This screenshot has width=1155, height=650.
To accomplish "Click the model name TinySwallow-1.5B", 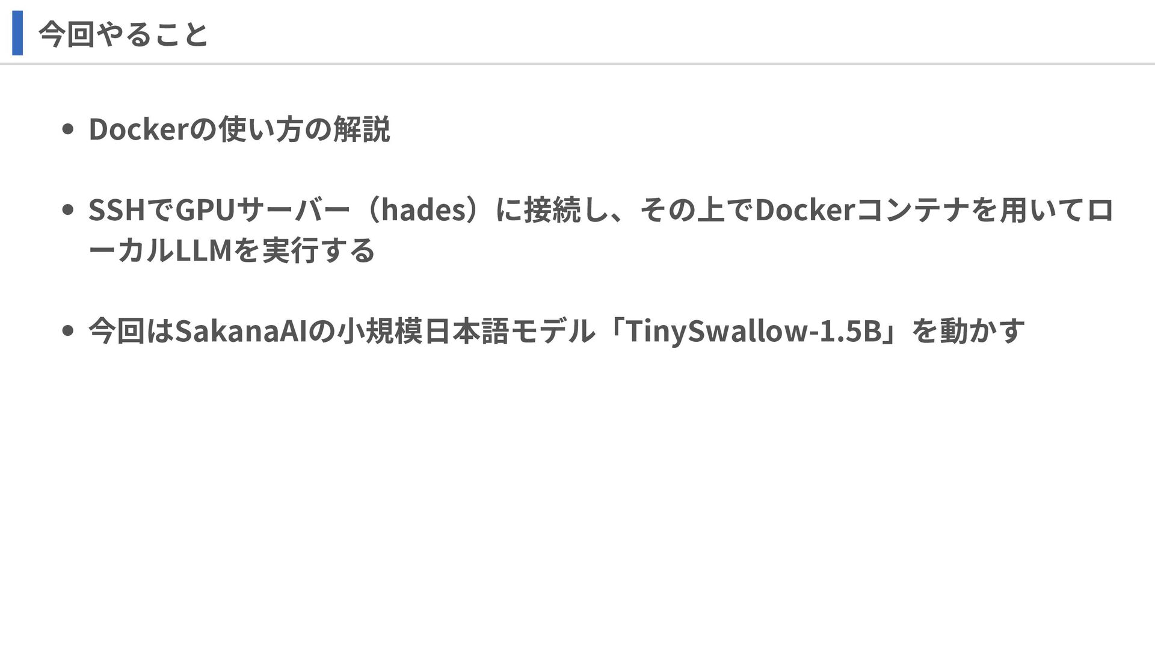I will tap(754, 330).
